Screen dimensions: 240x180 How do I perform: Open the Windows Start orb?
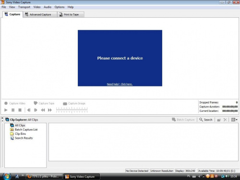7,176
